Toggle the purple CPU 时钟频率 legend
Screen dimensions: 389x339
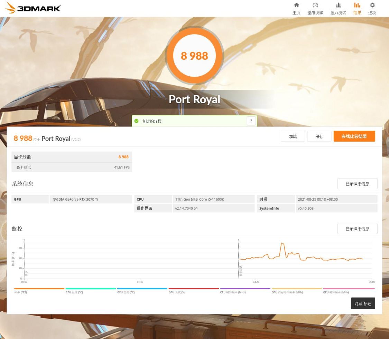245,290
